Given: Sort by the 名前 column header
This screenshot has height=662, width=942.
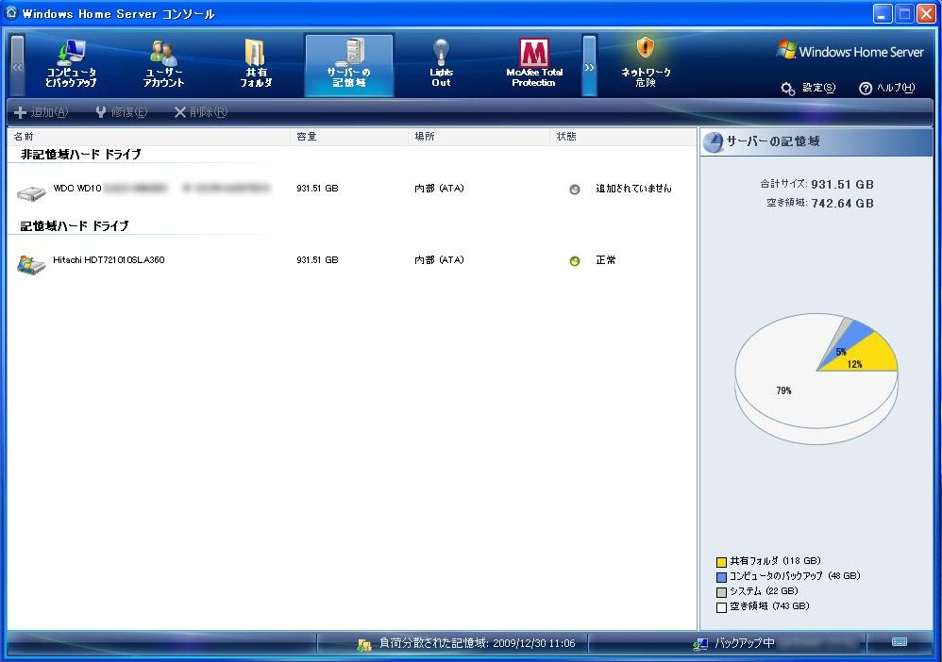Looking at the screenshot, I should (149, 137).
